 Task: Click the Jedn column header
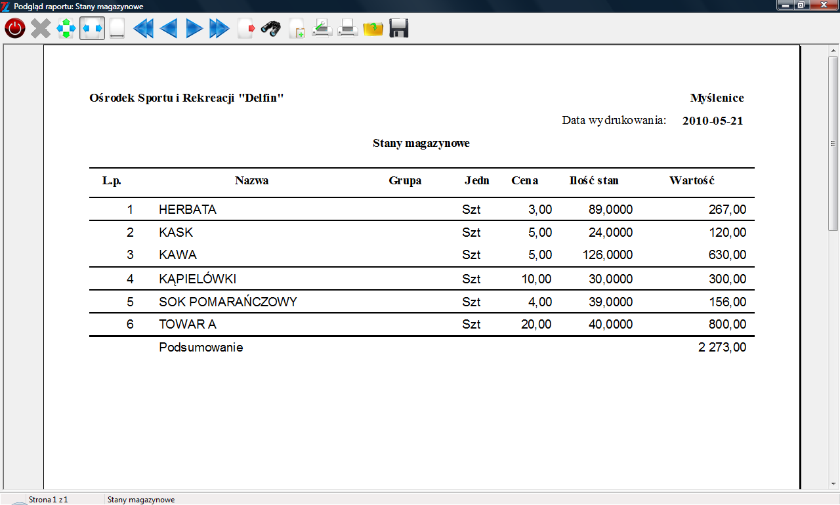pyautogui.click(x=477, y=181)
